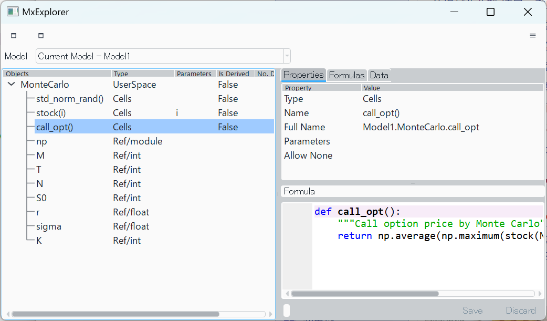Switch to the Data tab
The height and width of the screenshot is (321, 547).
pos(379,75)
